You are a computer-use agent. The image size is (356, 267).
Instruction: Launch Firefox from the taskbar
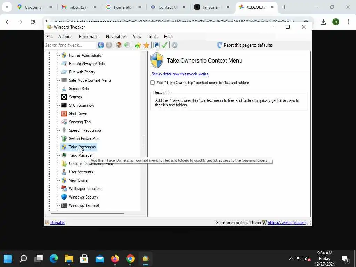[x=115, y=259]
